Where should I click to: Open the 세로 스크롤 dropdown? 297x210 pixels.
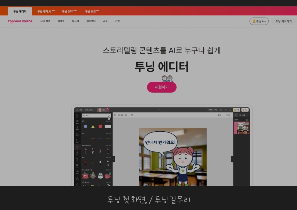point(243,115)
